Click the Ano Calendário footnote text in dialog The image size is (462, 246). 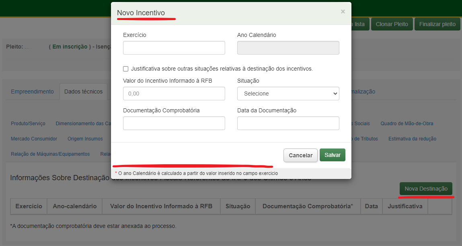(x=197, y=173)
